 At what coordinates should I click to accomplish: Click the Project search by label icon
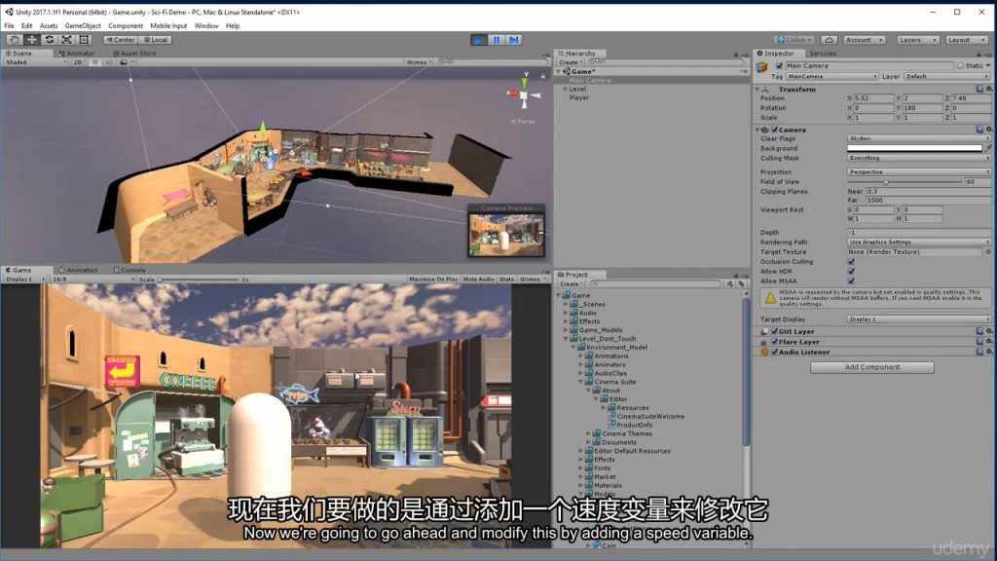pyautogui.click(x=741, y=283)
